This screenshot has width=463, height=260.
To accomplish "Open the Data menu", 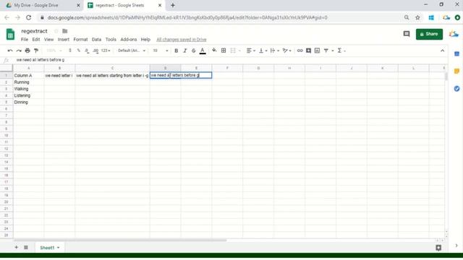I will coord(96,40).
